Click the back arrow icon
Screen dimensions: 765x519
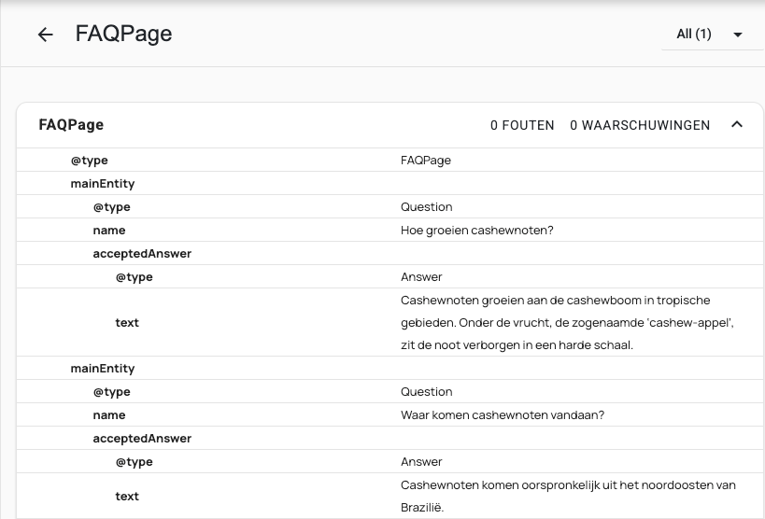45,35
